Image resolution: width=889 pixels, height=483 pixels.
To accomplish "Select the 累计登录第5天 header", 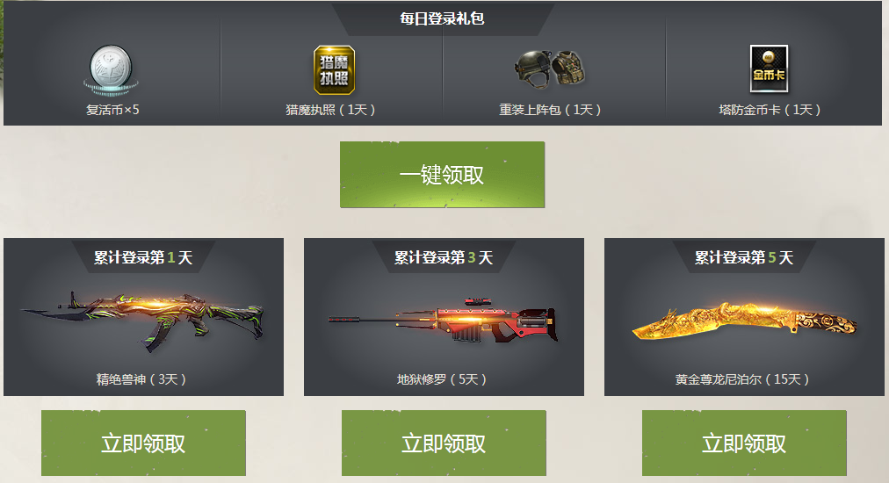I will click(x=744, y=257).
